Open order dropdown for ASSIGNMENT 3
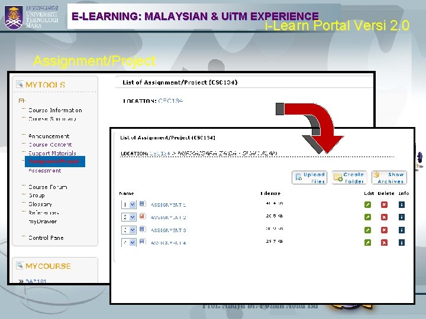This screenshot has height=319, width=426. pos(129,230)
